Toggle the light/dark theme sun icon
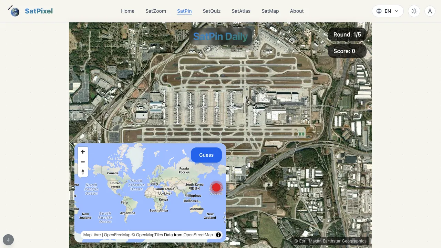 point(414,11)
